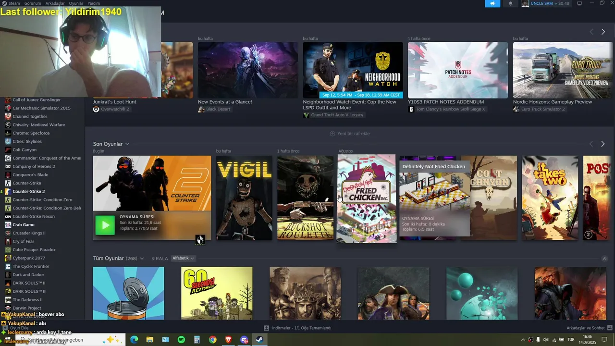This screenshot has width=615, height=346.
Task: Open the Alfabetik sort dropdown
Action: 183,259
